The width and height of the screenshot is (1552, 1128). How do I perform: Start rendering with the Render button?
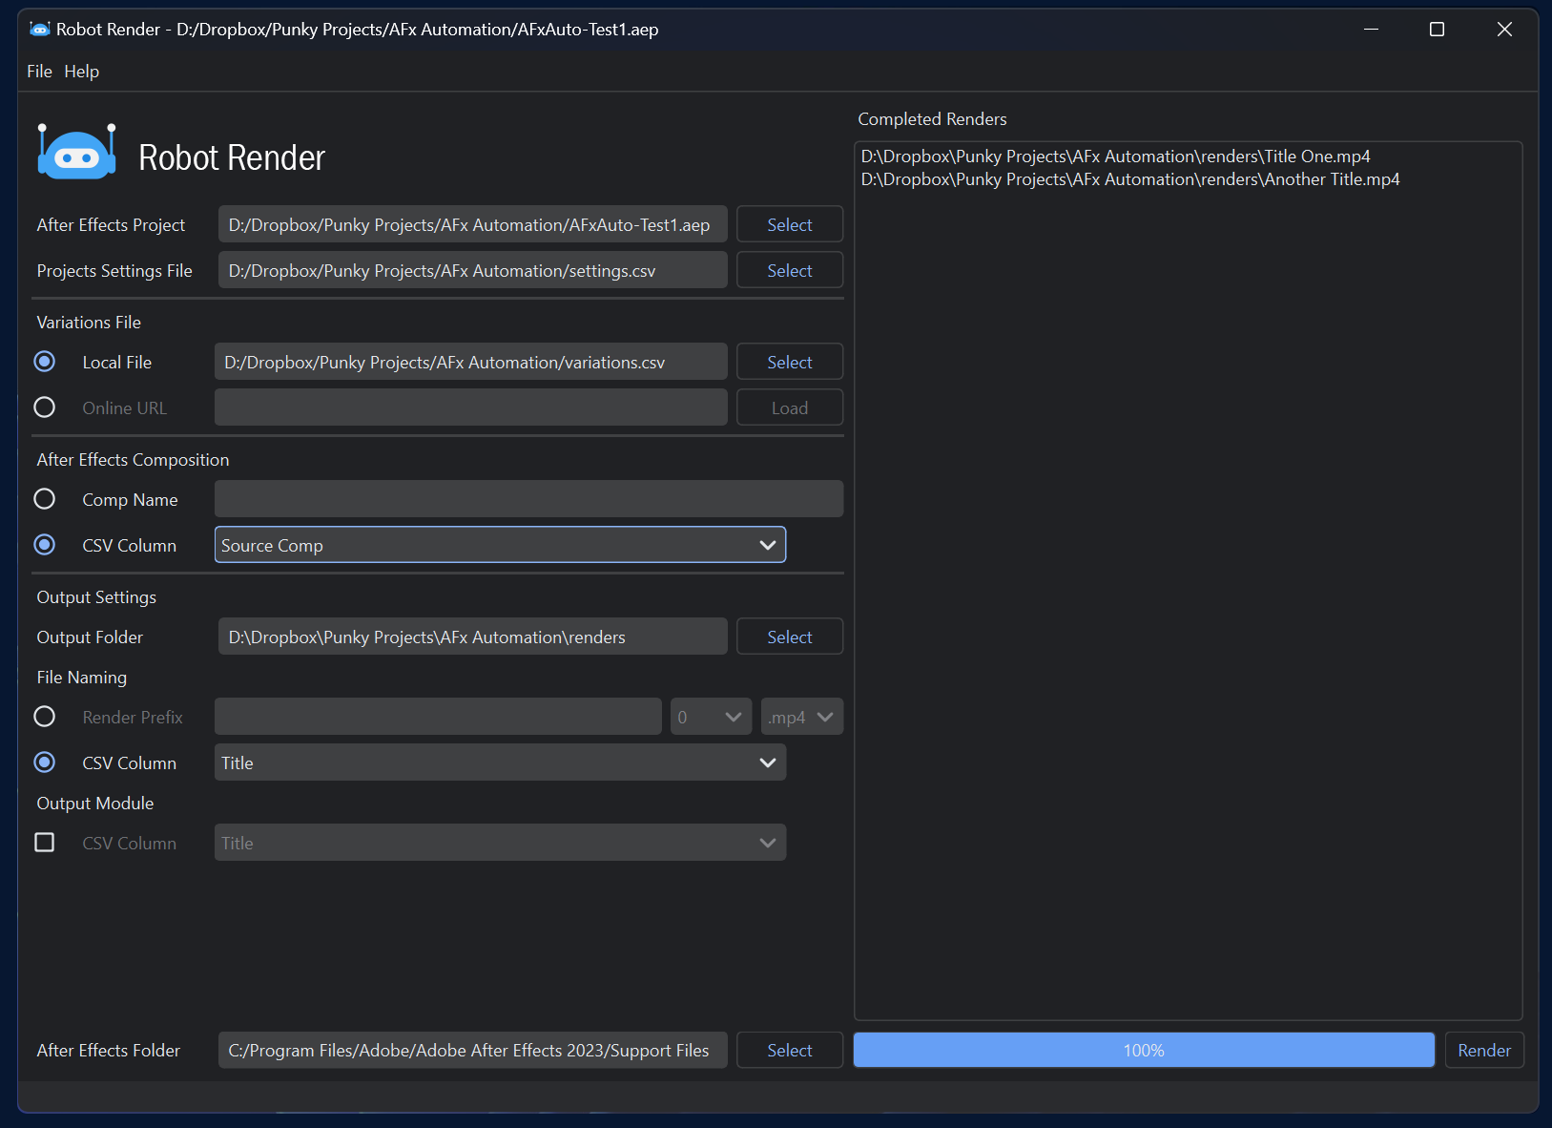coord(1484,1050)
